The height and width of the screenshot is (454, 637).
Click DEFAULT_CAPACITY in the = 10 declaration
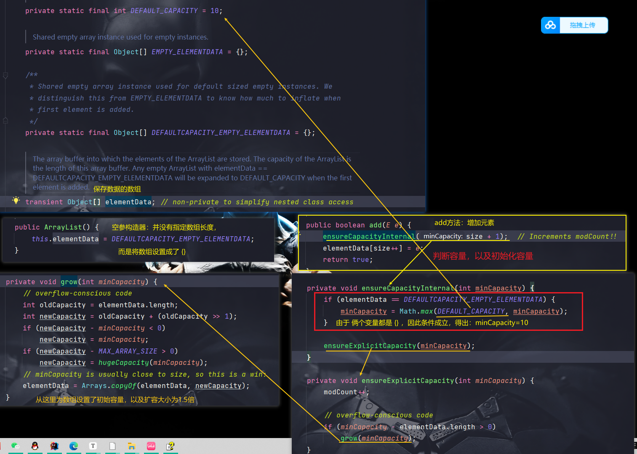(x=164, y=11)
